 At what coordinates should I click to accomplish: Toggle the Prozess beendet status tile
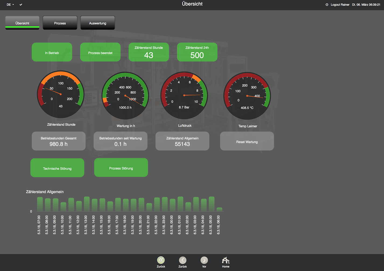click(100, 52)
